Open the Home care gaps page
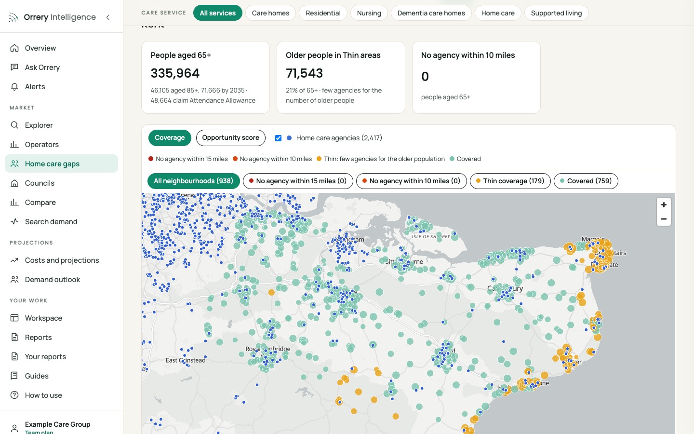The width and height of the screenshot is (694, 434). [x=62, y=164]
